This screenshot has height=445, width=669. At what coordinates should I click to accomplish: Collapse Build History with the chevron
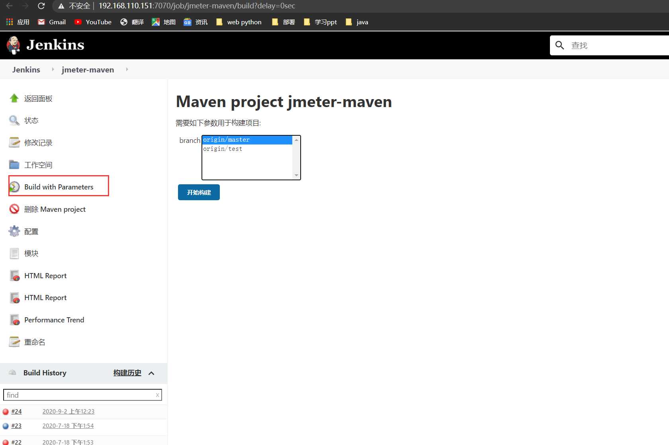click(x=151, y=373)
